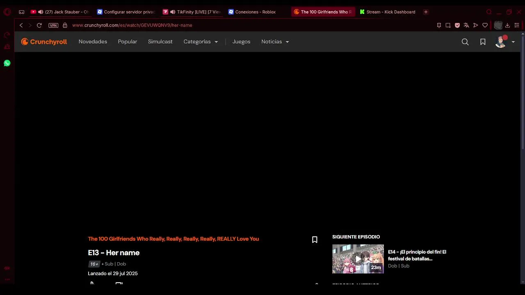Open E14 - ¡El principio del fin! link
Image resolution: width=525 pixels, height=295 pixels.
point(417,255)
